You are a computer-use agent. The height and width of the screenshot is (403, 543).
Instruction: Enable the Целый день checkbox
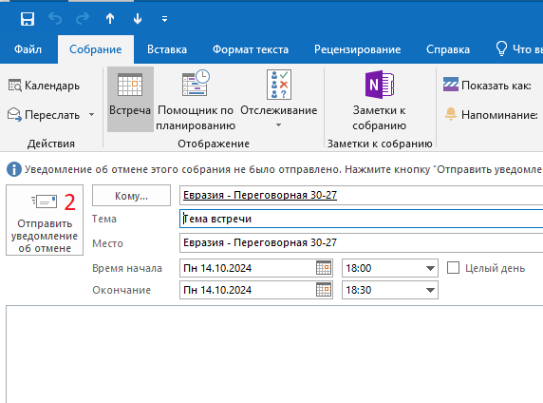pos(454,268)
